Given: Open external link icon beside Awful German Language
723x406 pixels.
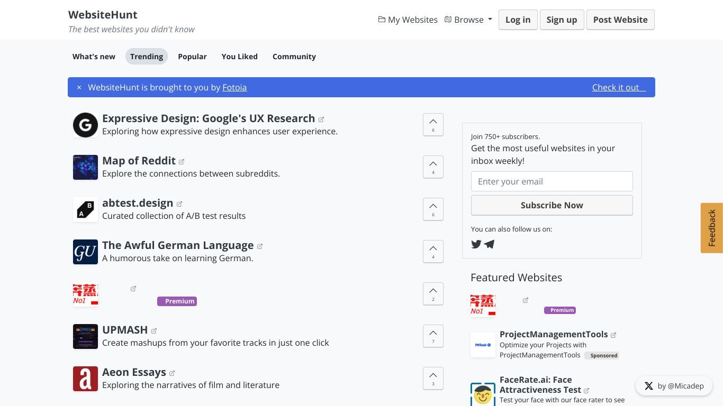Looking at the screenshot, I should pyautogui.click(x=260, y=246).
